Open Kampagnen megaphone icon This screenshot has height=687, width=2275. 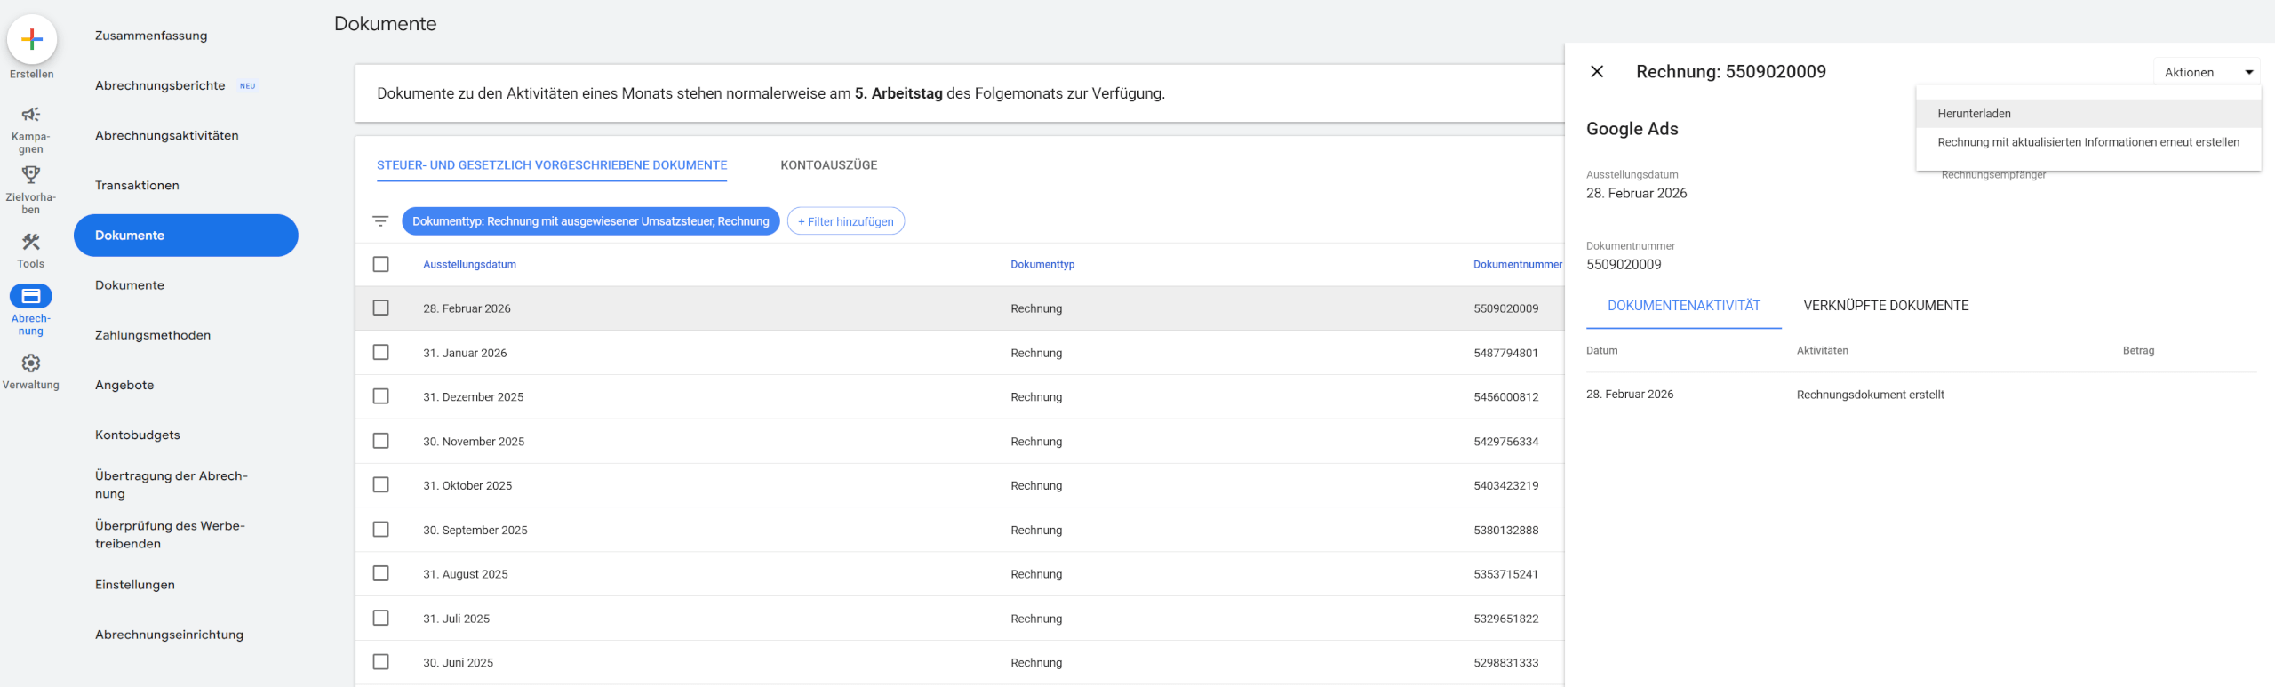(x=31, y=114)
